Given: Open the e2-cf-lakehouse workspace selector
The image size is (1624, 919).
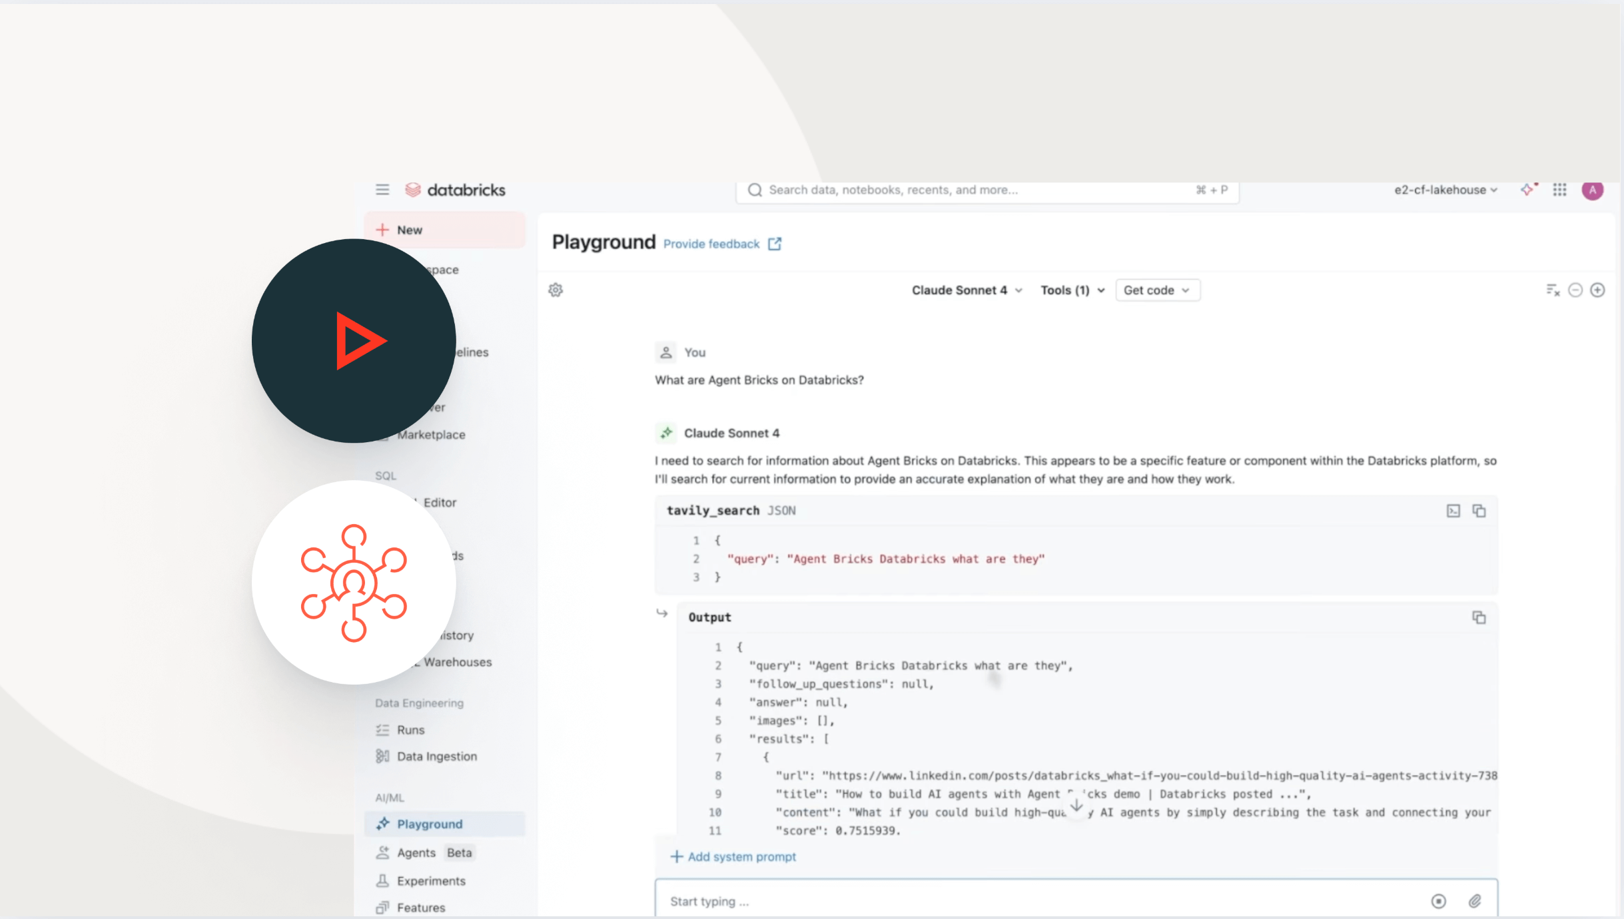Looking at the screenshot, I should pos(1442,190).
